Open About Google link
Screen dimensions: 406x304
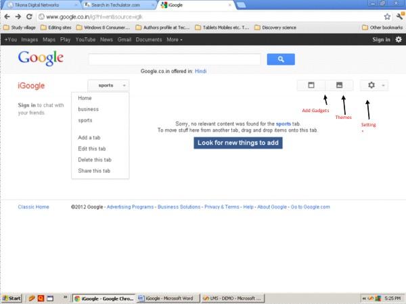(272, 207)
